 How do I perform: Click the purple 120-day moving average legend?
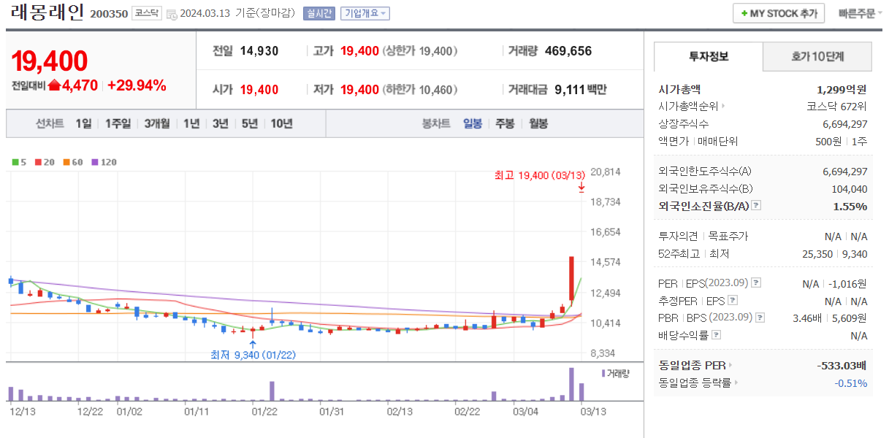coord(104,162)
